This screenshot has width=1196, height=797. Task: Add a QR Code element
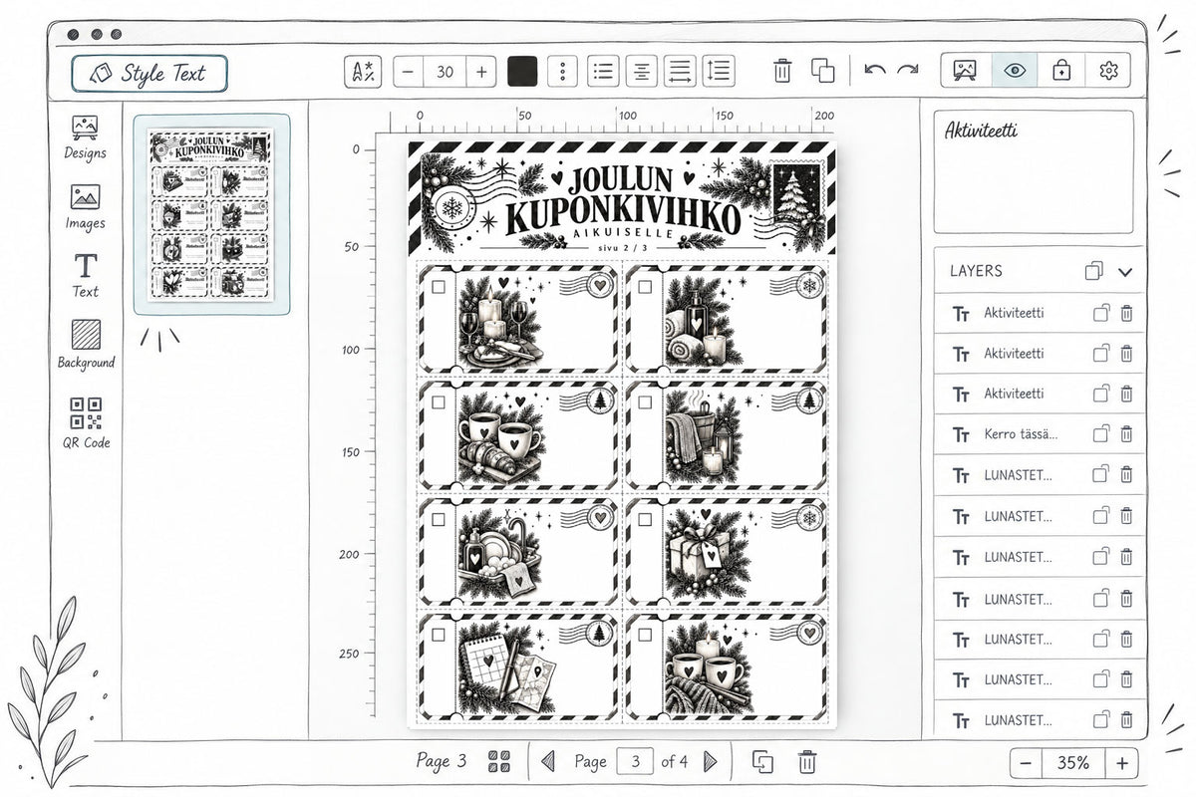[86, 422]
